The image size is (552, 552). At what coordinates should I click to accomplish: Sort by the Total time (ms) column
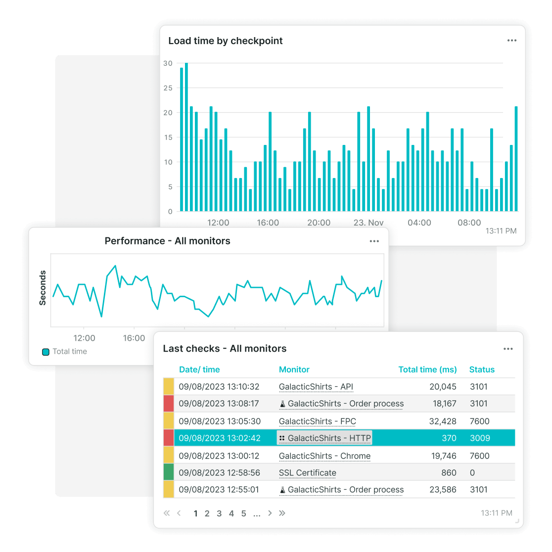point(427,369)
